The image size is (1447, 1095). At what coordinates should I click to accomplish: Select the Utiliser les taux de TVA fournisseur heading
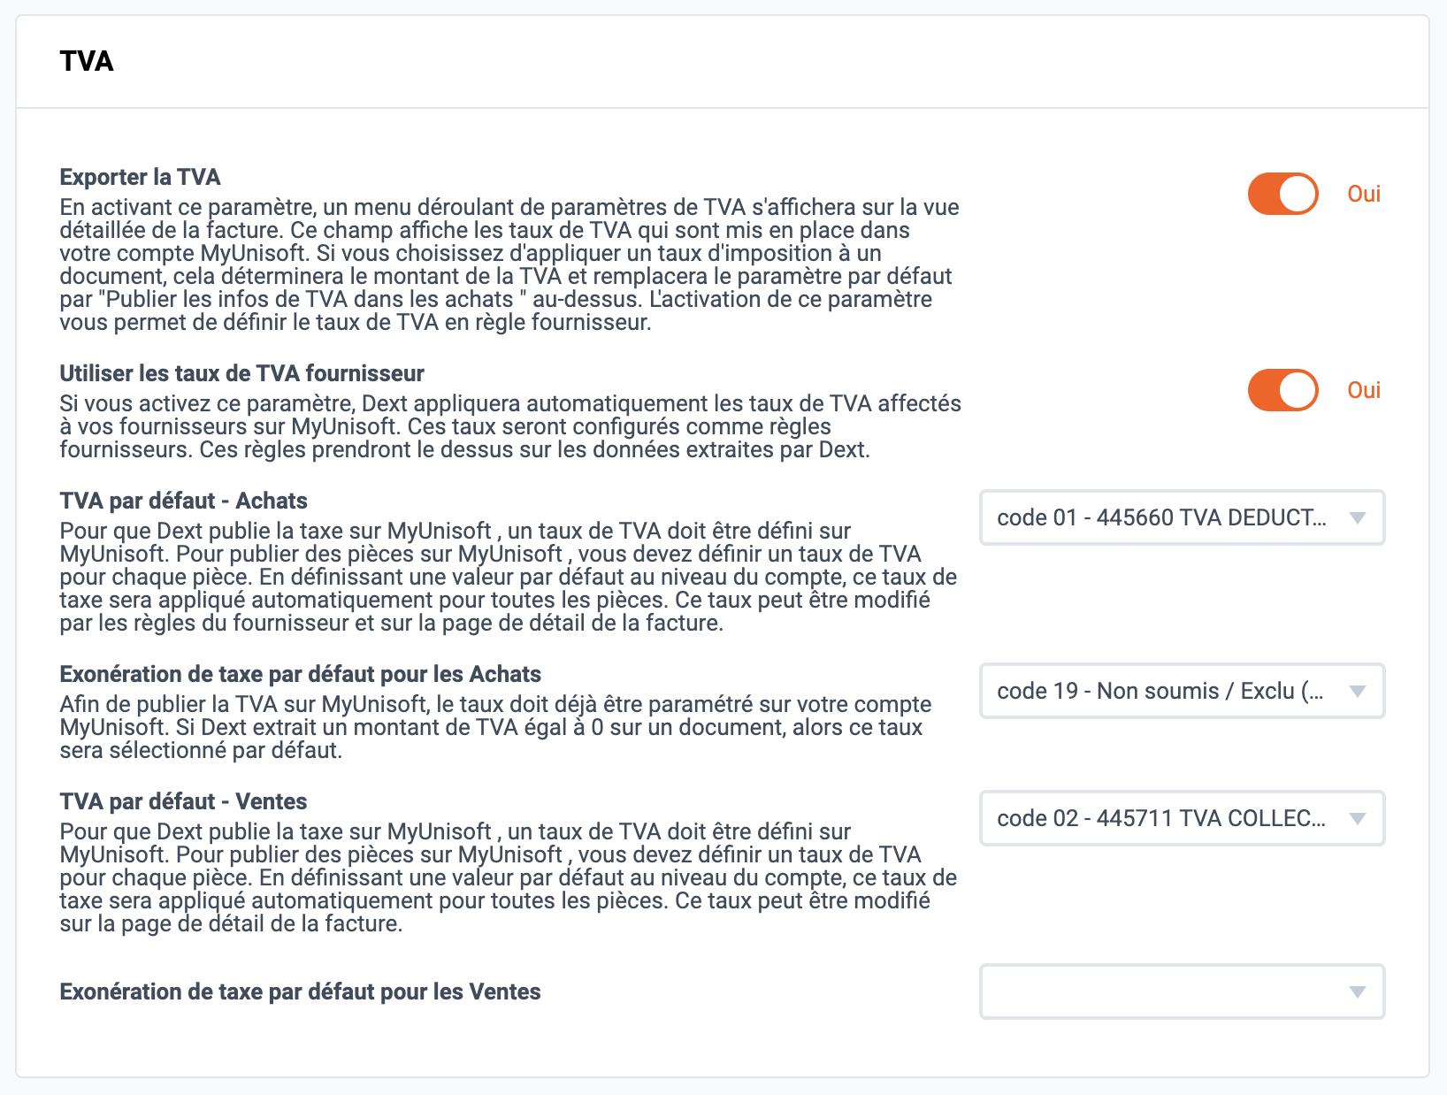[x=241, y=373]
